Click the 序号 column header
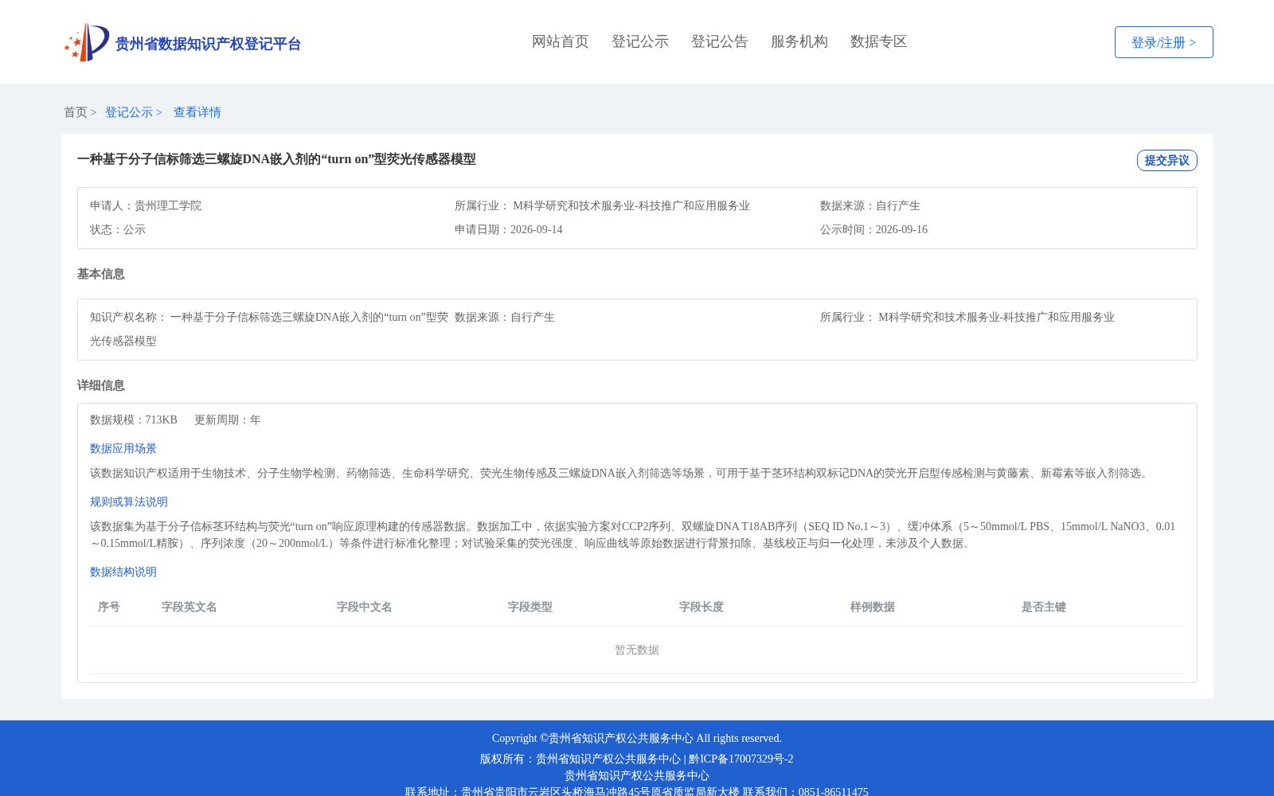This screenshot has width=1274, height=796. (x=109, y=607)
